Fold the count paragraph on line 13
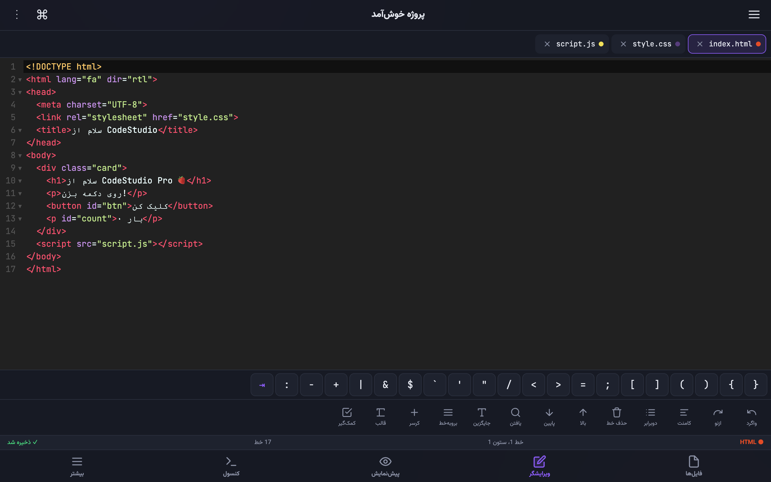The height and width of the screenshot is (482, 771). tap(20, 219)
